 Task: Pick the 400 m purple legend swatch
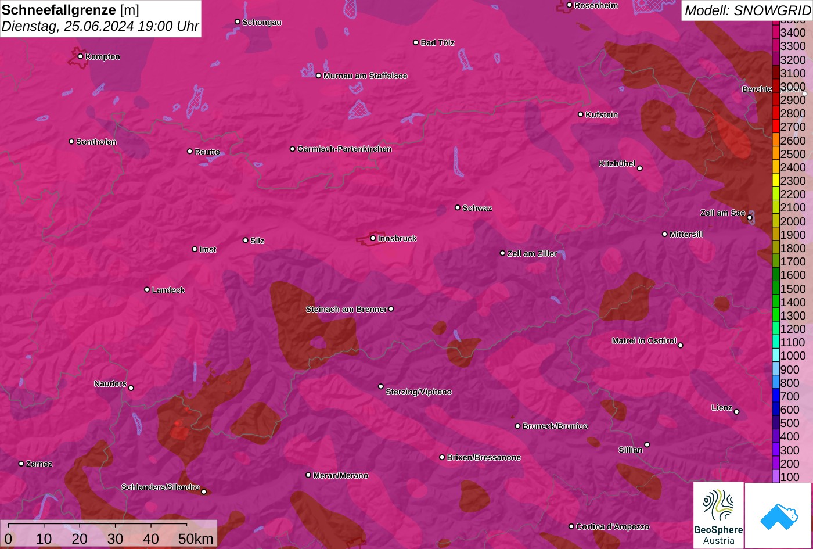(775, 436)
